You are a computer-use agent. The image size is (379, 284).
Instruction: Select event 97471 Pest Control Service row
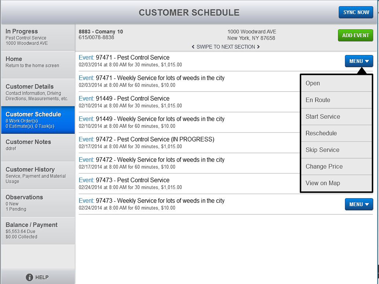(x=225, y=61)
